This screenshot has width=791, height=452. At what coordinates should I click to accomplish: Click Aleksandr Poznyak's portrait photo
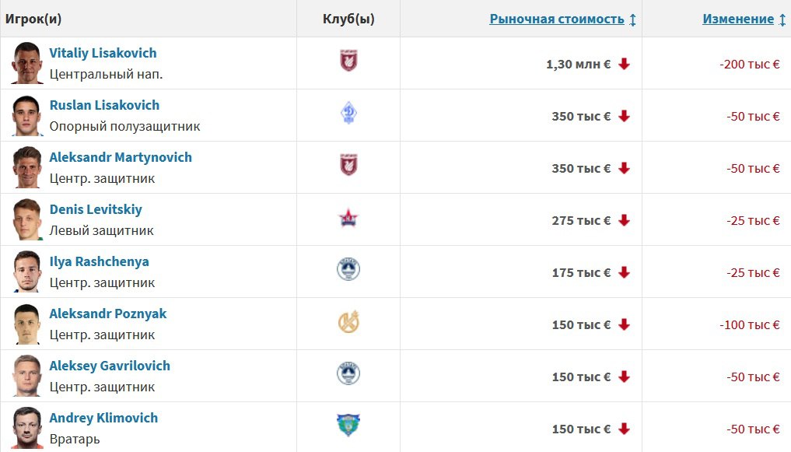click(x=26, y=324)
